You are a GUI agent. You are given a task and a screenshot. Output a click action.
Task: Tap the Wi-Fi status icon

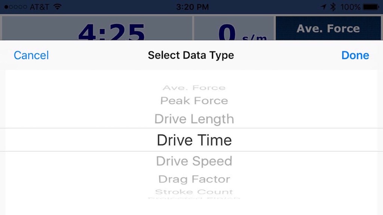point(57,7)
